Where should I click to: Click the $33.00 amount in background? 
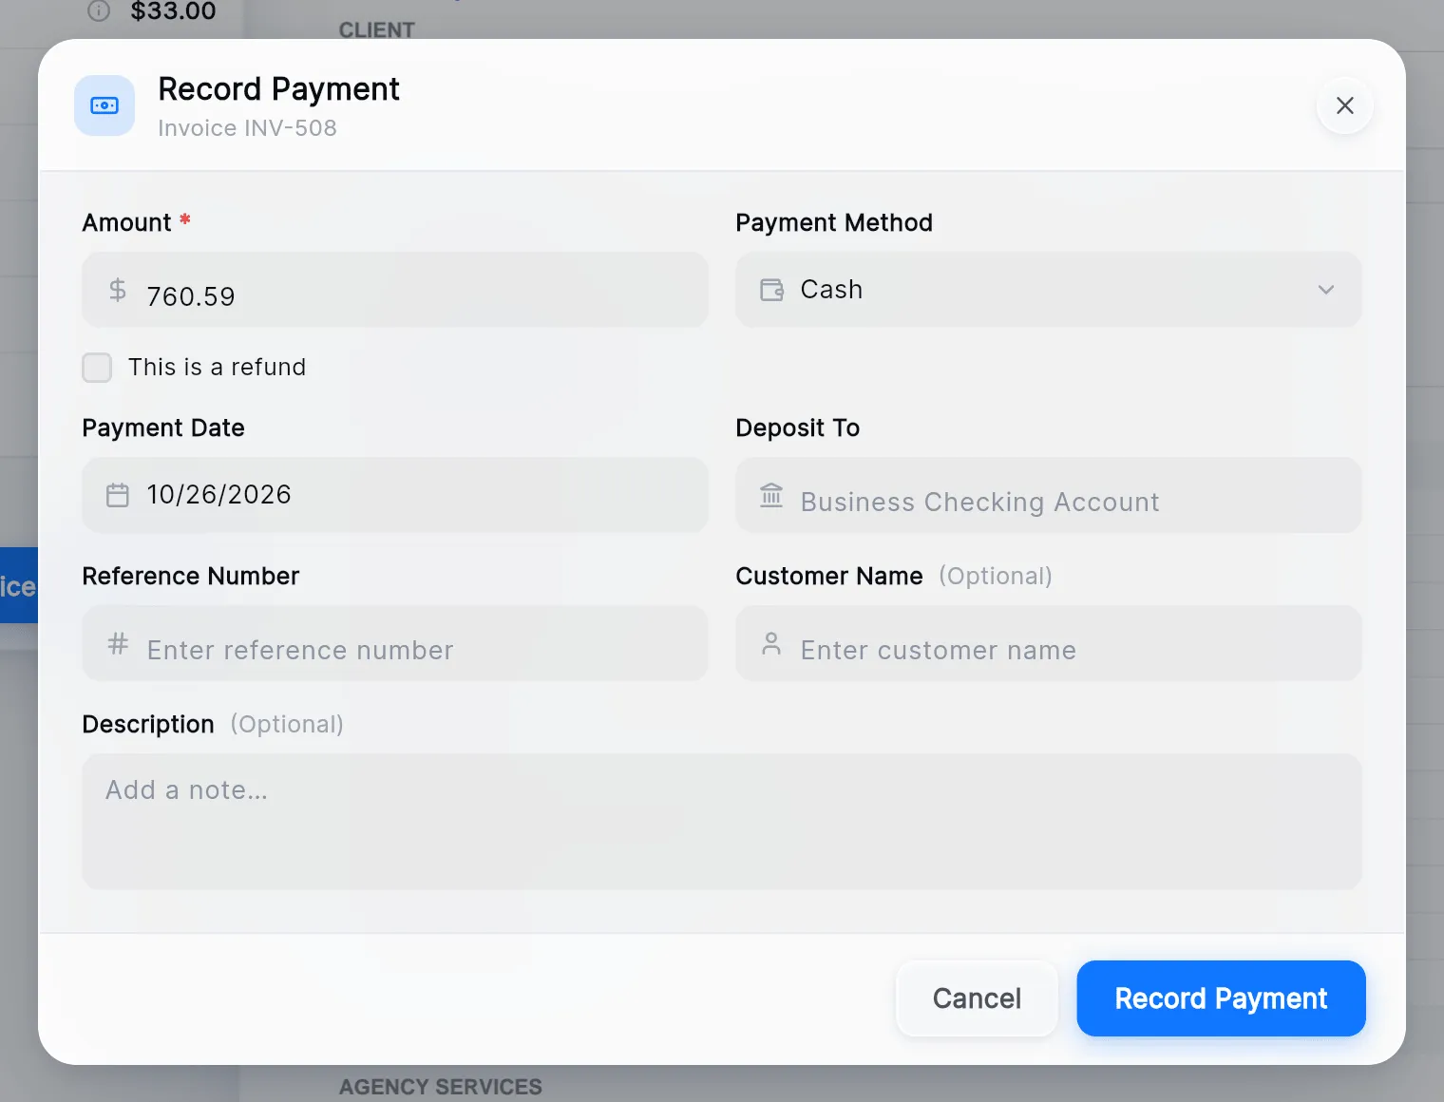173,11
